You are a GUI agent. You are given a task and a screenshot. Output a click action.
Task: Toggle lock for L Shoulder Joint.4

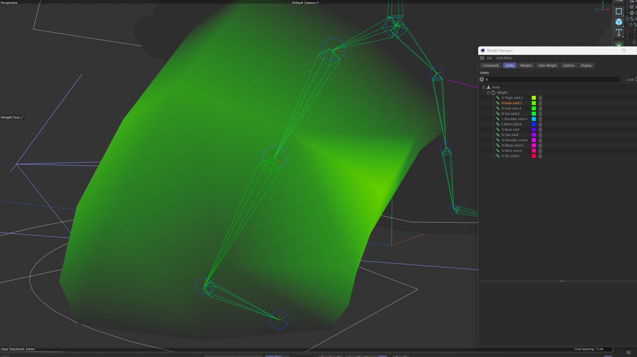(540, 119)
